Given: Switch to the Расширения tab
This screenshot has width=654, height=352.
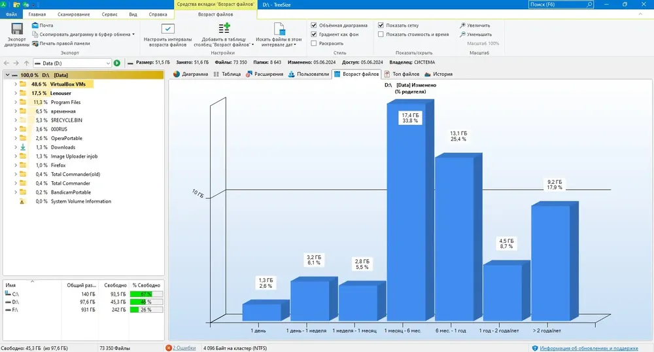Looking at the screenshot, I should (264, 74).
